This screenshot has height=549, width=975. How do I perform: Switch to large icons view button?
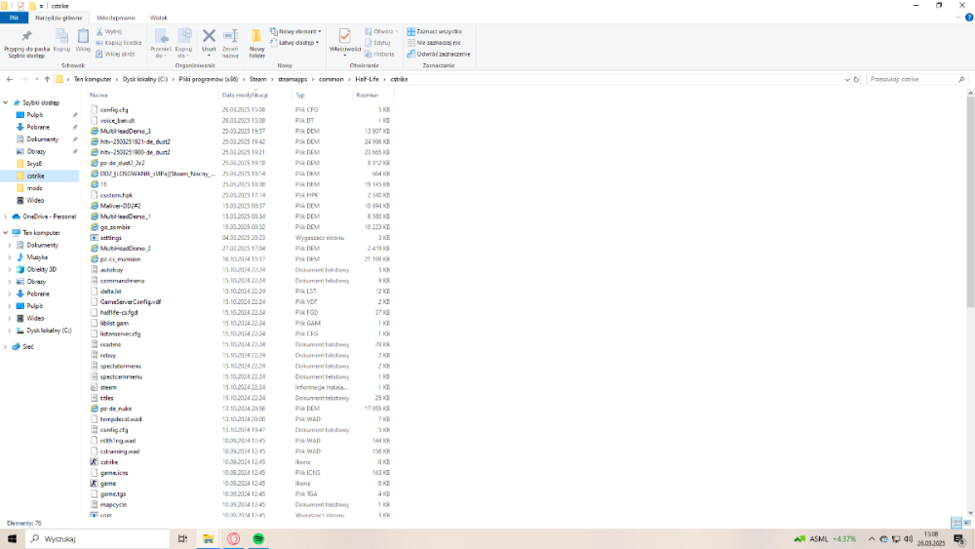[x=967, y=523]
